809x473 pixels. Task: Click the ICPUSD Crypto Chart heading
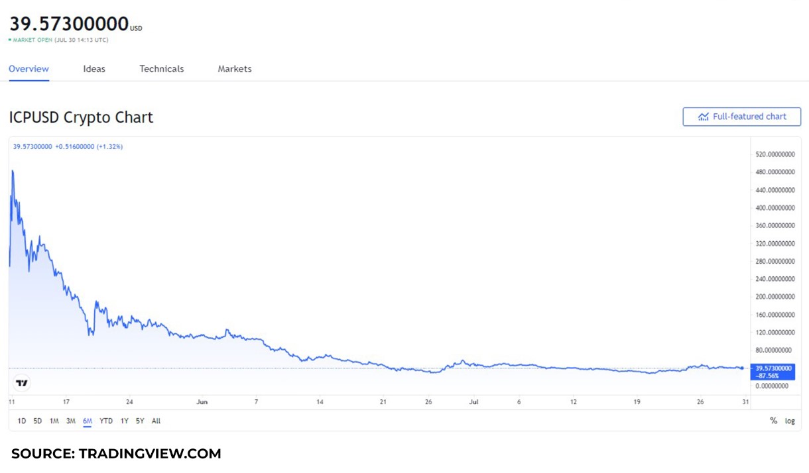81,117
